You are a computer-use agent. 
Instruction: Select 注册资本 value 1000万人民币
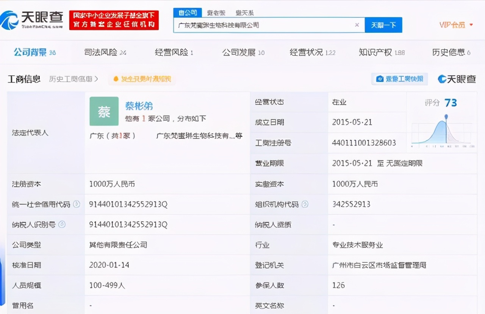[112, 184]
